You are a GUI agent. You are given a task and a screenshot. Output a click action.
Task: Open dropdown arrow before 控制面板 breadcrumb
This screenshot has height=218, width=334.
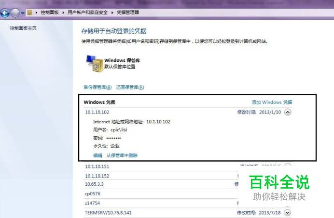[36, 13]
